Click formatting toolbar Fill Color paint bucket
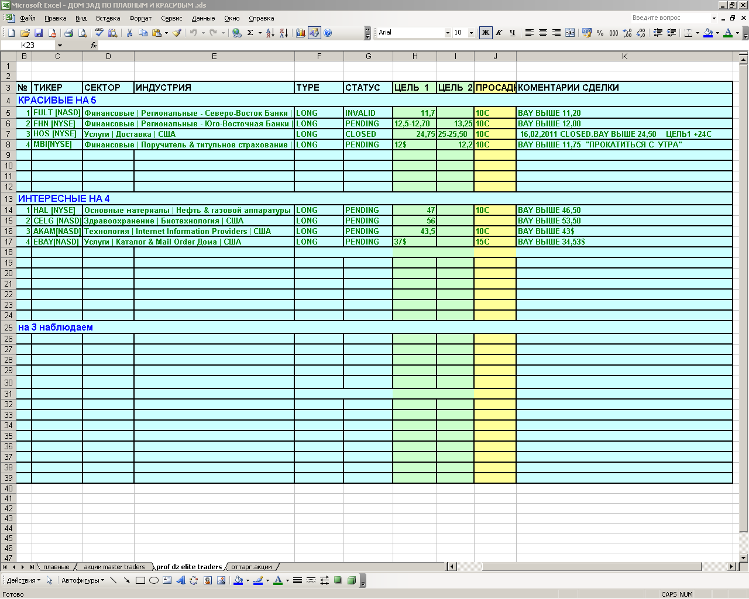This screenshot has height=599, width=749. pos(708,33)
